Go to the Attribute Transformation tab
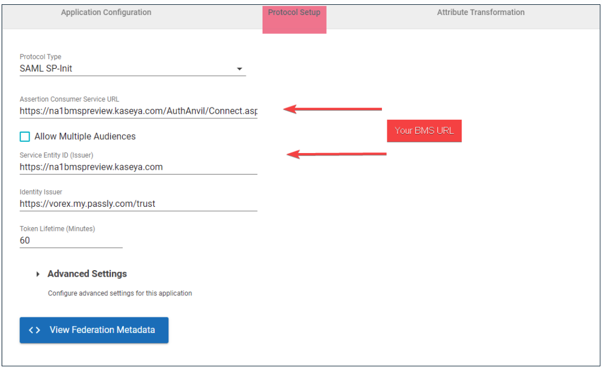The width and height of the screenshot is (602, 369). click(x=480, y=12)
